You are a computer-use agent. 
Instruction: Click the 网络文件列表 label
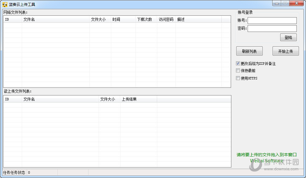[x=15, y=12]
